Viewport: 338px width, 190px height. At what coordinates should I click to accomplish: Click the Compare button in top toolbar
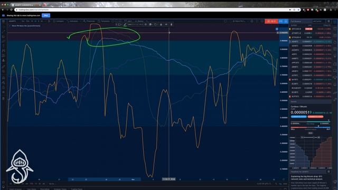pyautogui.click(x=59, y=21)
